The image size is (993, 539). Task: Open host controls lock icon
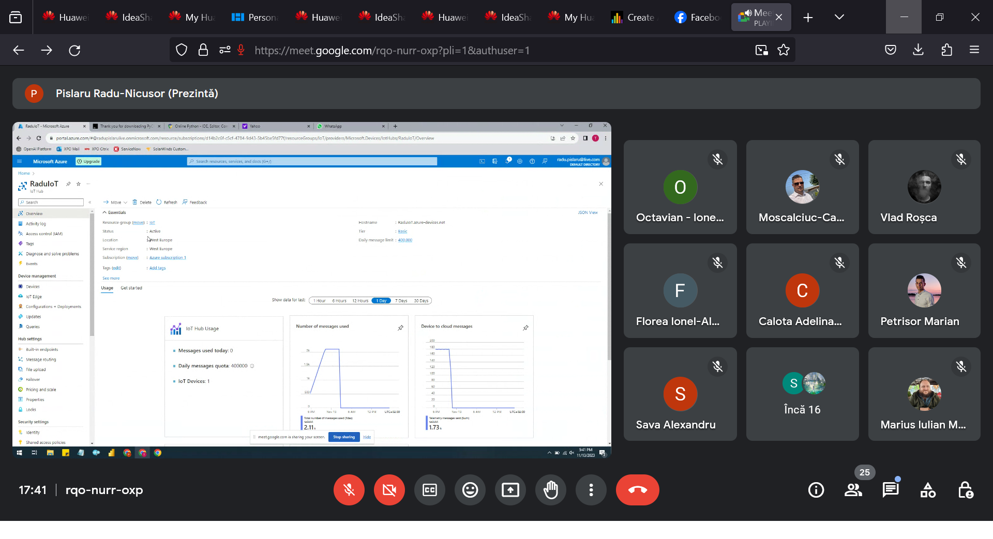click(x=965, y=490)
